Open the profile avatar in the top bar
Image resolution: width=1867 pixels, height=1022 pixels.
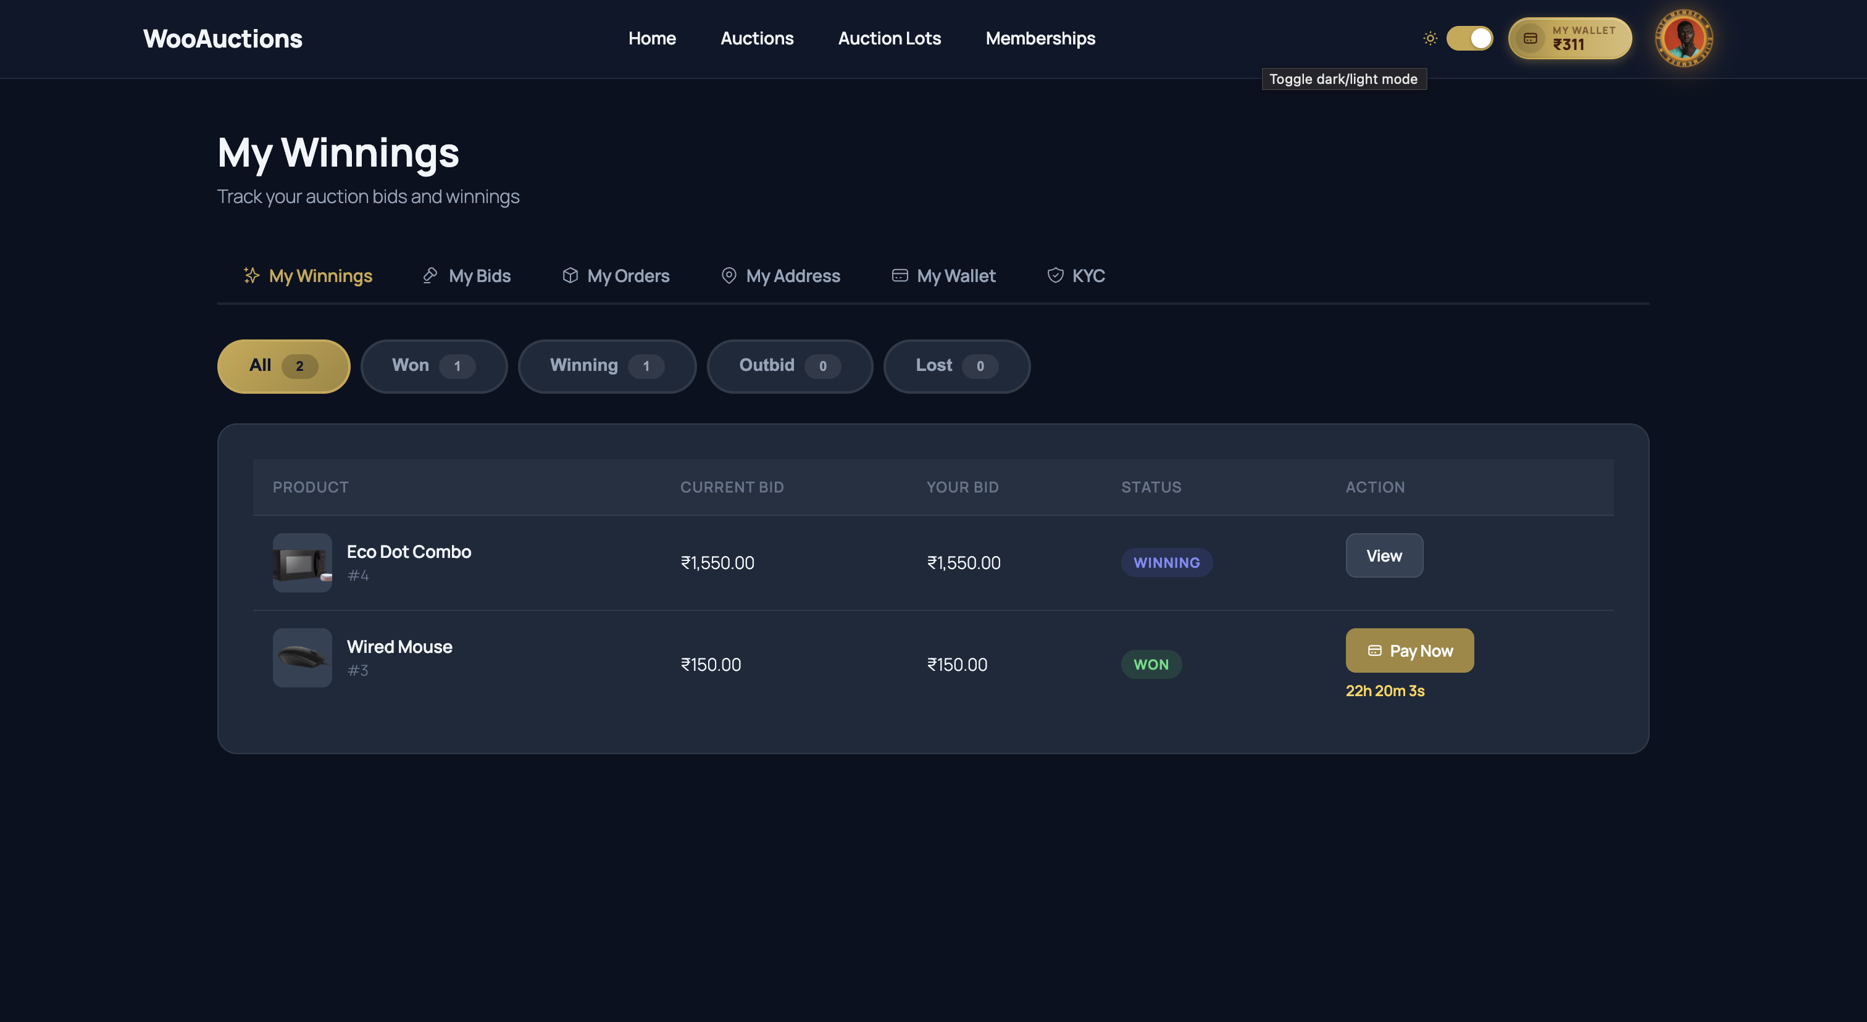1683,38
